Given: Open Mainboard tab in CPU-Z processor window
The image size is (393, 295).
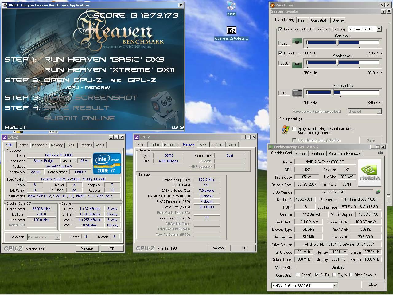Looking at the screenshot, I should tap(40, 145).
